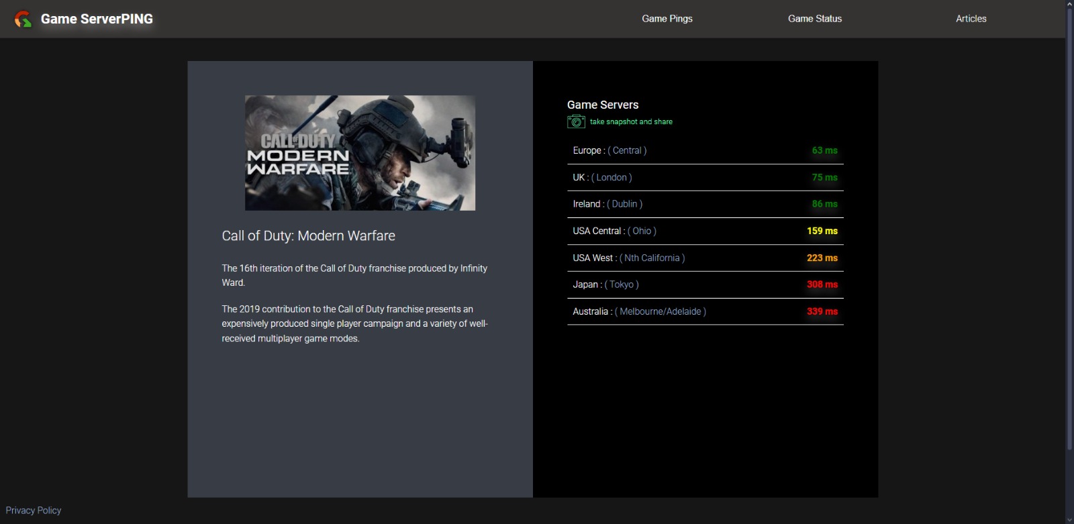Image resolution: width=1074 pixels, height=524 pixels.
Task: Select the USA Central (Ohio) server row
Action: click(705, 231)
